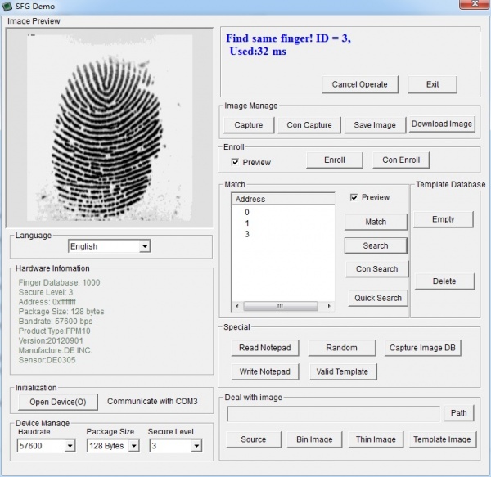Screen dimensions: 491x477
Task: Click the 'Product Type:FPM10' text
Action: (55, 331)
